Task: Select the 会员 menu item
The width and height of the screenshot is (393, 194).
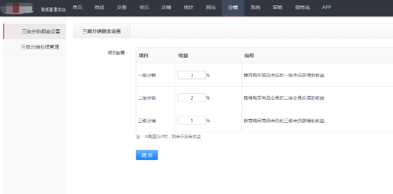Action: pyautogui.click(x=144, y=7)
